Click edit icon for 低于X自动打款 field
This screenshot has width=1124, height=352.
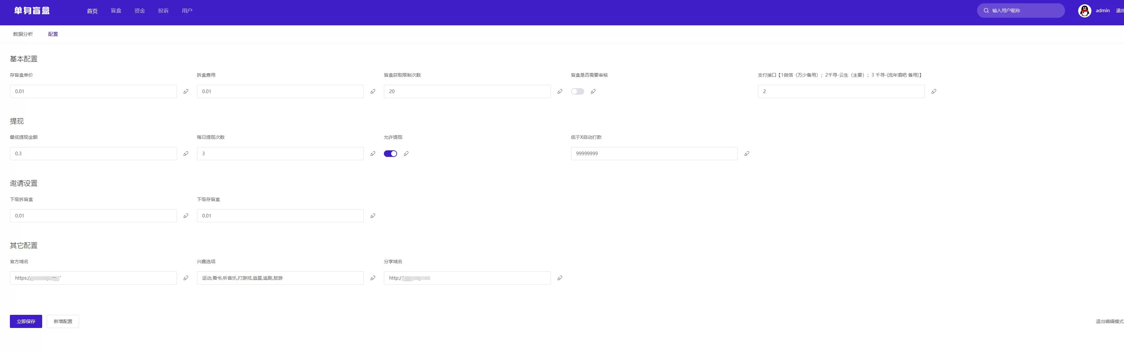point(747,154)
